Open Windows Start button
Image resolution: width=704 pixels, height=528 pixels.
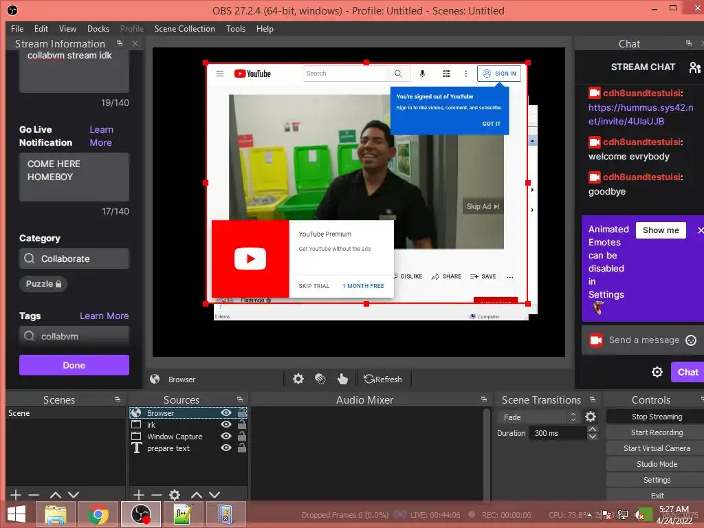click(x=16, y=514)
